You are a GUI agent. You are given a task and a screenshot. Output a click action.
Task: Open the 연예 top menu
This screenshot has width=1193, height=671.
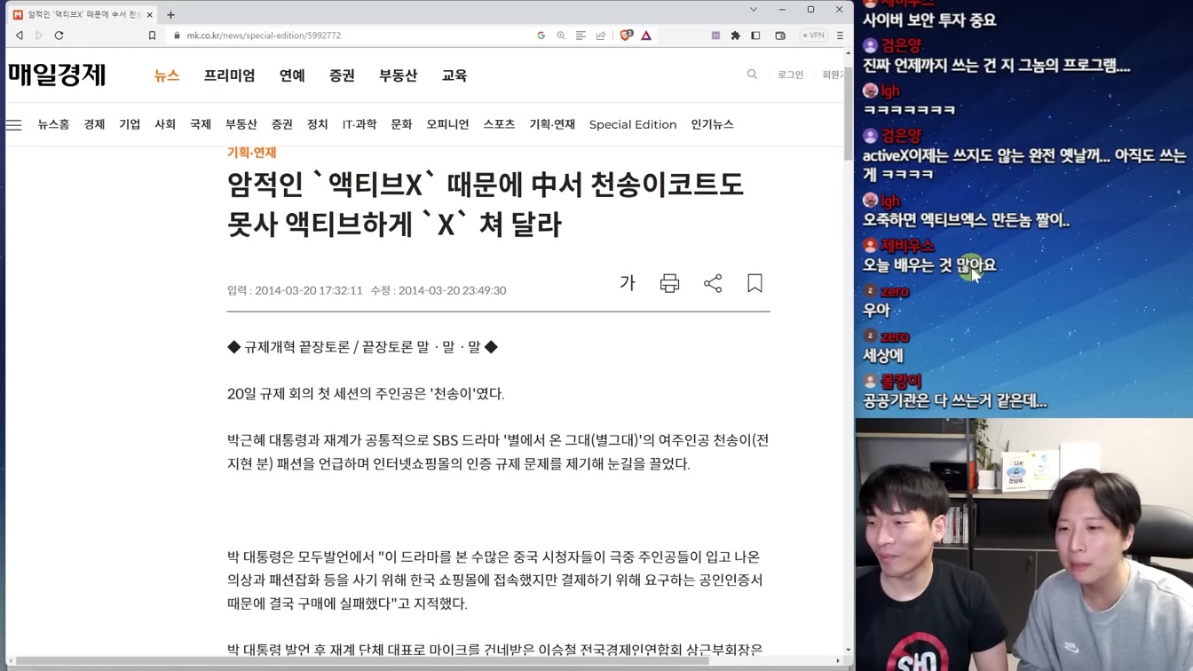(292, 75)
